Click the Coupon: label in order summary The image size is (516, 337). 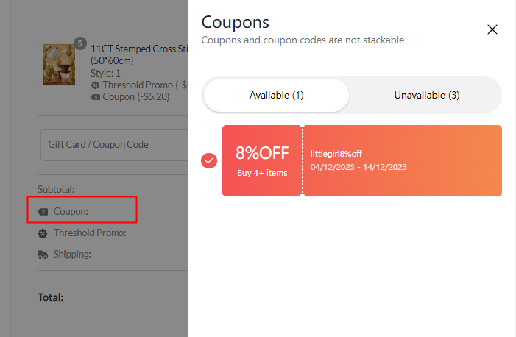71,211
